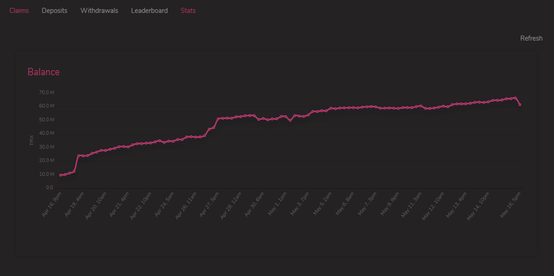This screenshot has width=554, height=276.
Task: Click the TRX axis title
Action: (x=32, y=140)
